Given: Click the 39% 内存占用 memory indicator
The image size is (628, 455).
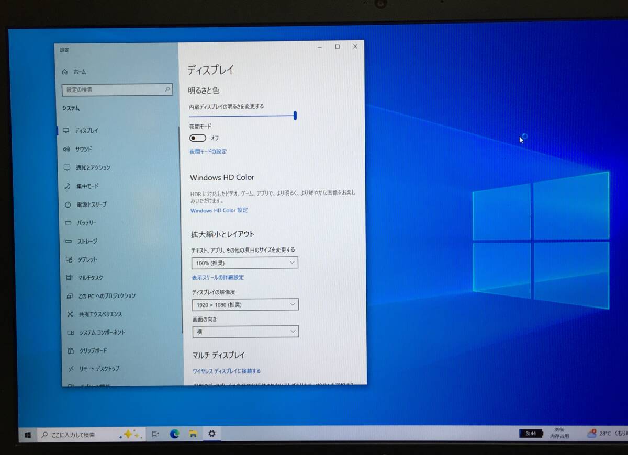Looking at the screenshot, I should (559, 433).
